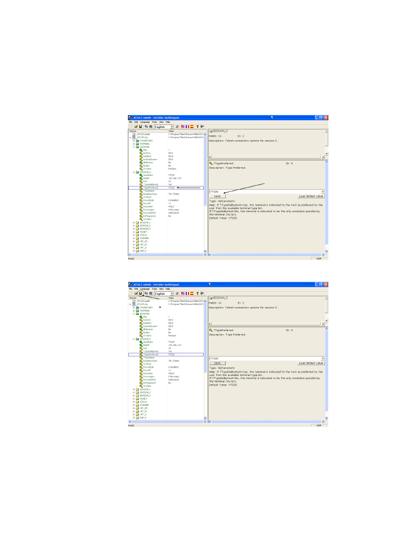
Task: Click Paste icon in lower window toolbar
Action: coord(151,294)
